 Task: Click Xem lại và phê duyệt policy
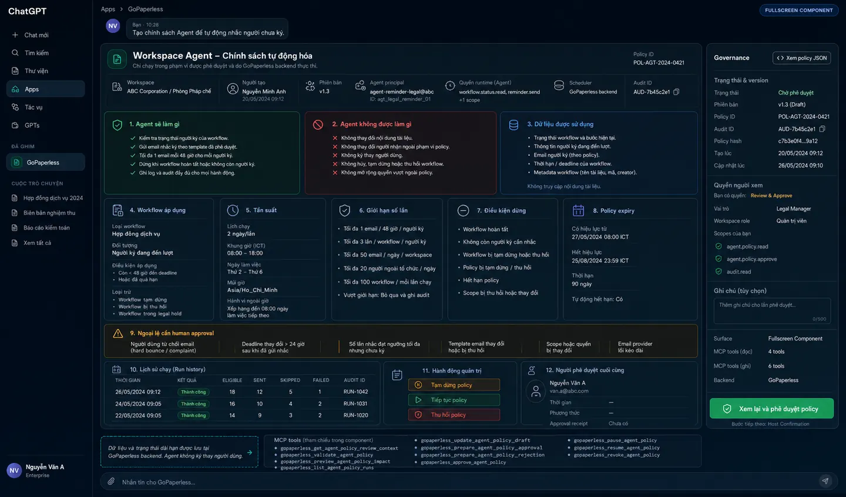(771, 409)
